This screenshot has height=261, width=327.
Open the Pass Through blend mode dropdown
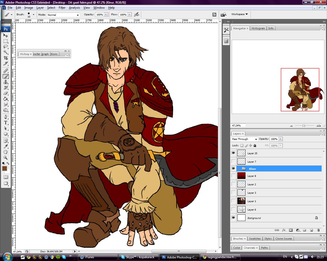coord(244,139)
